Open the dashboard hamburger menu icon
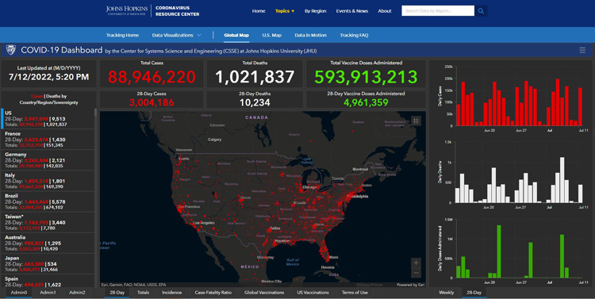 (582, 51)
